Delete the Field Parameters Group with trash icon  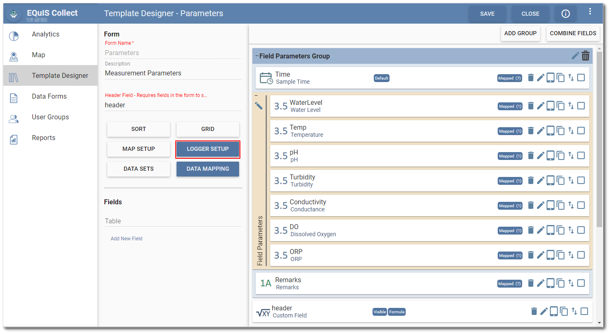[586, 56]
